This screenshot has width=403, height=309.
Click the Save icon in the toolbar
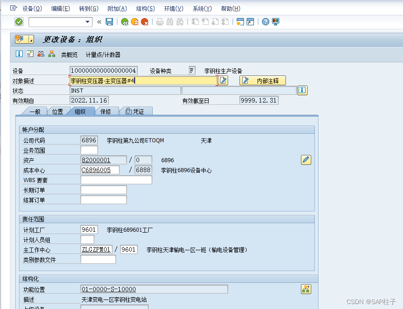point(109,22)
